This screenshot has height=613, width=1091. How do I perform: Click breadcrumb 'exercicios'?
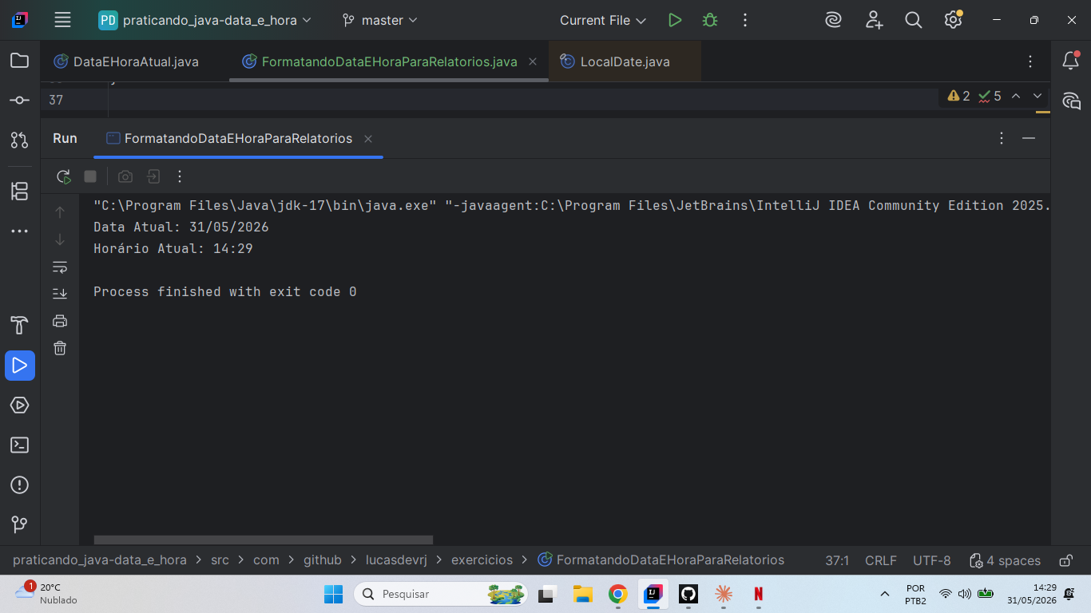(x=482, y=560)
